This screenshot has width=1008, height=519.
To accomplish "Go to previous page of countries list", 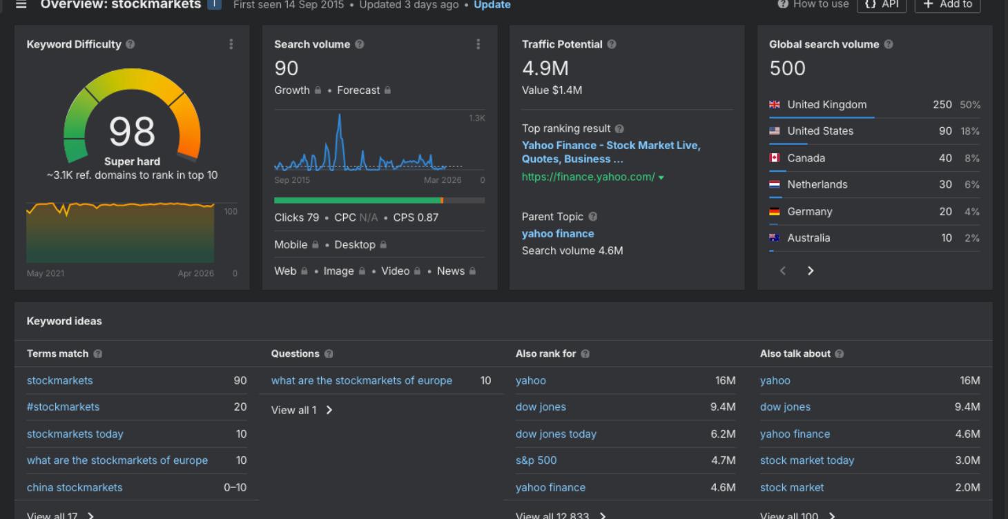I will point(782,271).
